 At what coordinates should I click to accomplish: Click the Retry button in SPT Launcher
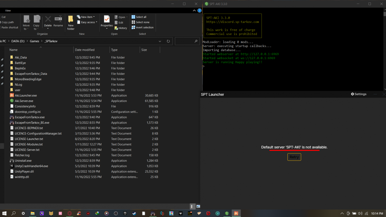click(x=294, y=157)
